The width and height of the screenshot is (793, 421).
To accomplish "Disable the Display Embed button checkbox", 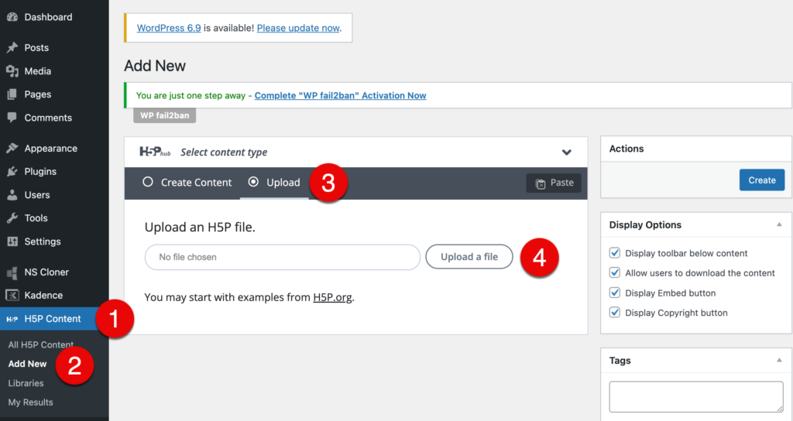I will click(615, 293).
